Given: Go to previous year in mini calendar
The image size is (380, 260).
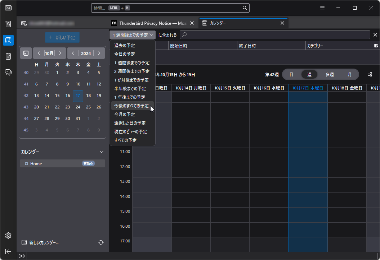Looking at the screenshot, I should point(73,53).
